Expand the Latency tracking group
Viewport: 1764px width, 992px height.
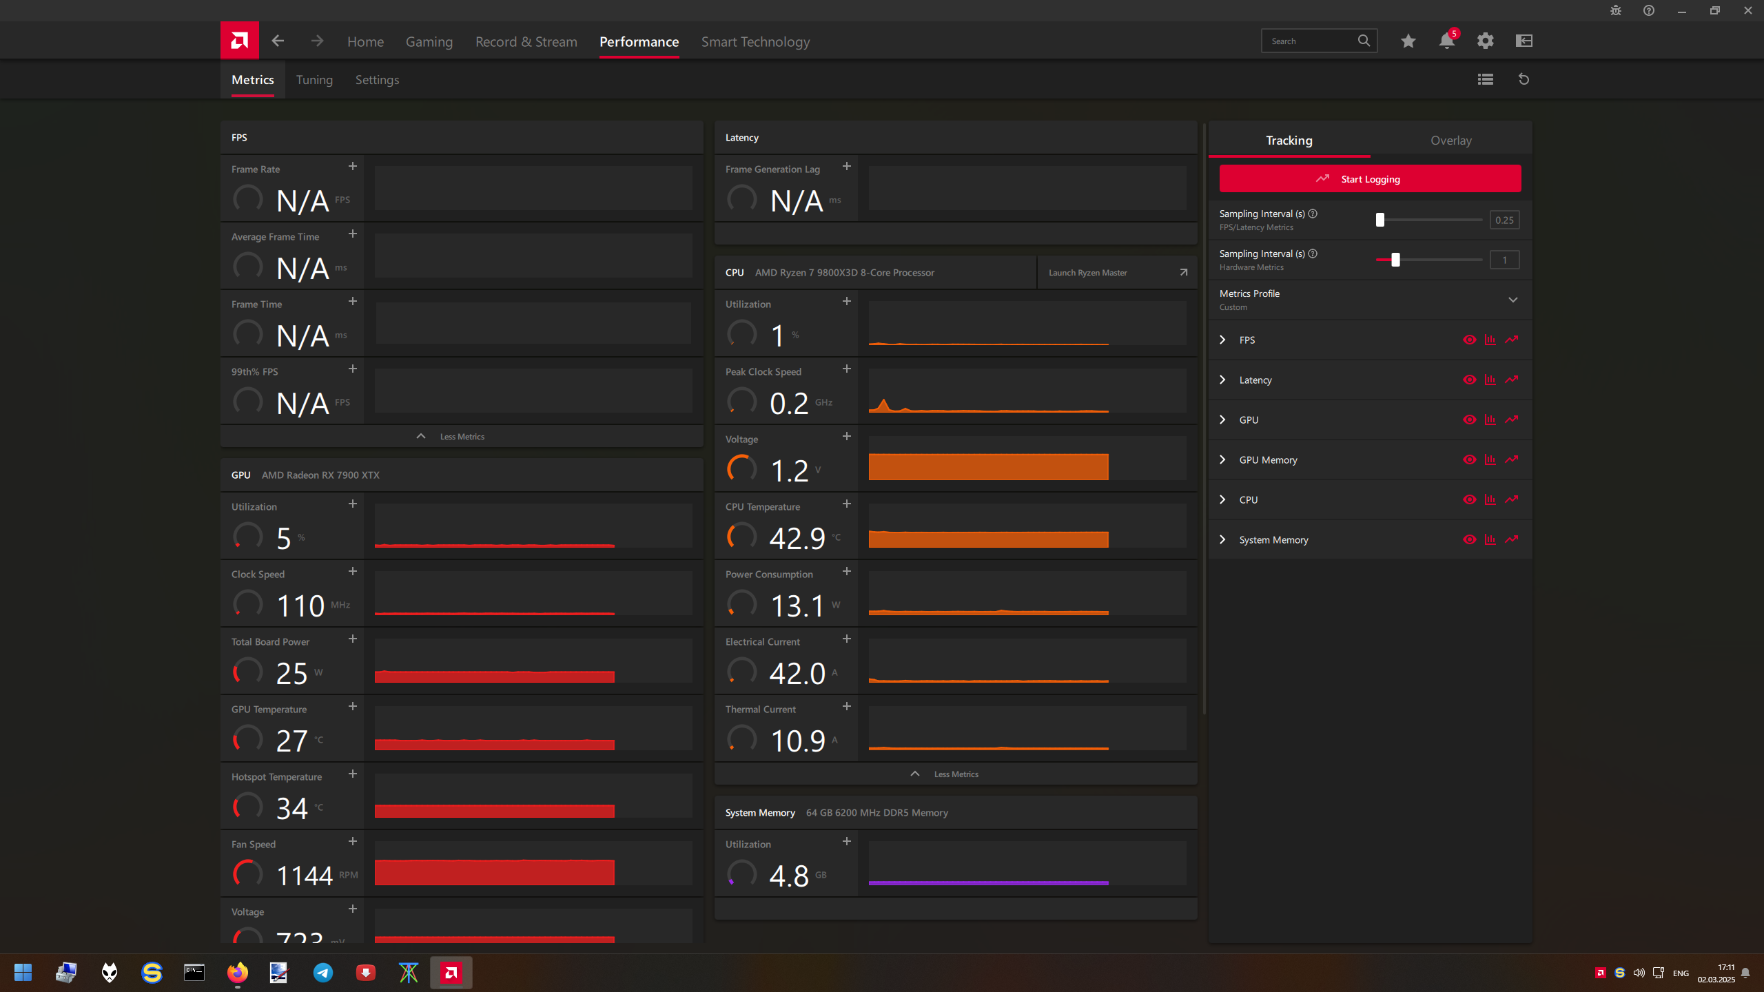(x=1222, y=380)
